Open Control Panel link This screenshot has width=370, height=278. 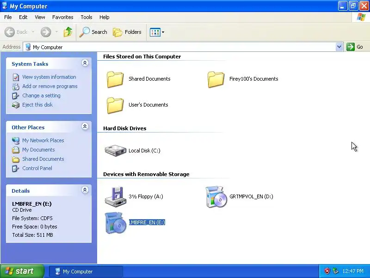[37, 168]
